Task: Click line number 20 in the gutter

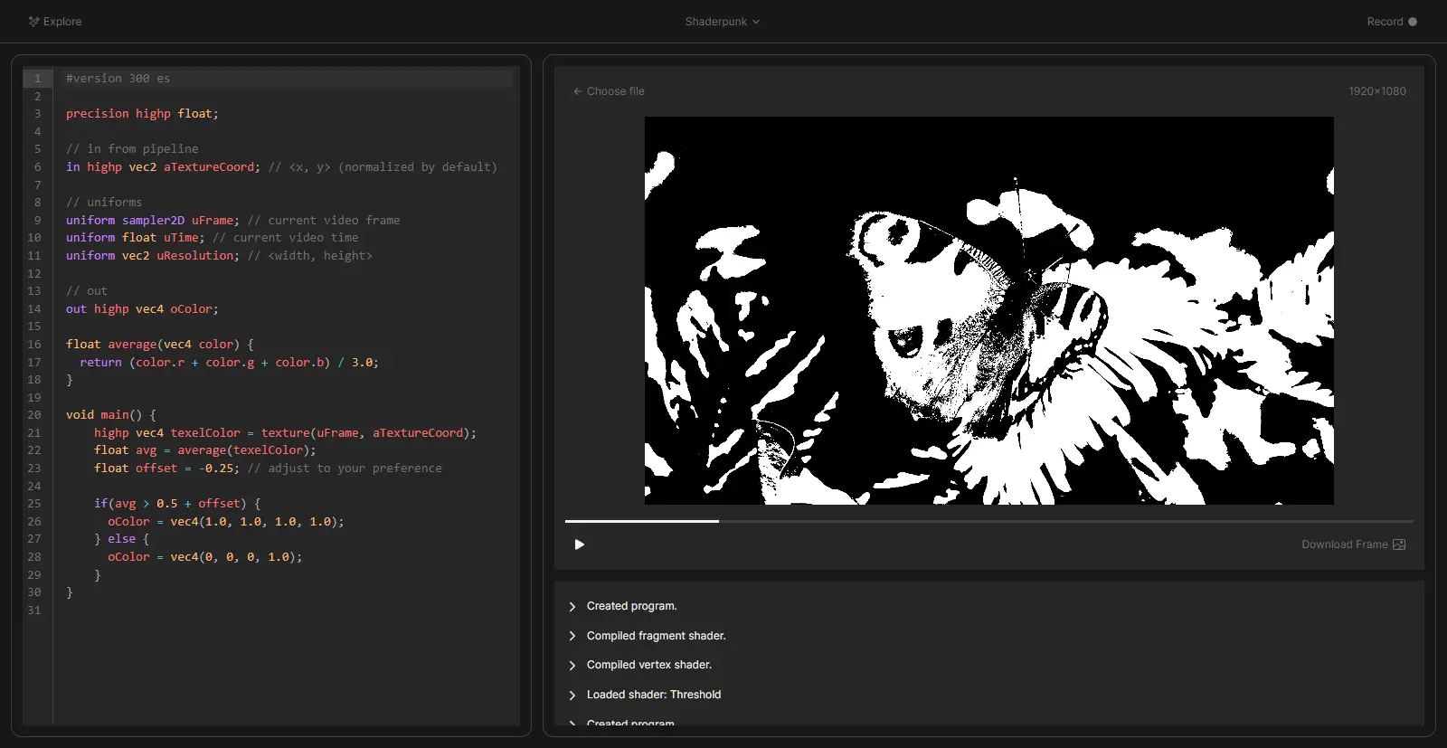Action: (x=34, y=415)
